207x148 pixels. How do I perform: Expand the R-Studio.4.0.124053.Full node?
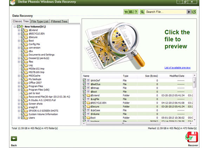coord(19,100)
